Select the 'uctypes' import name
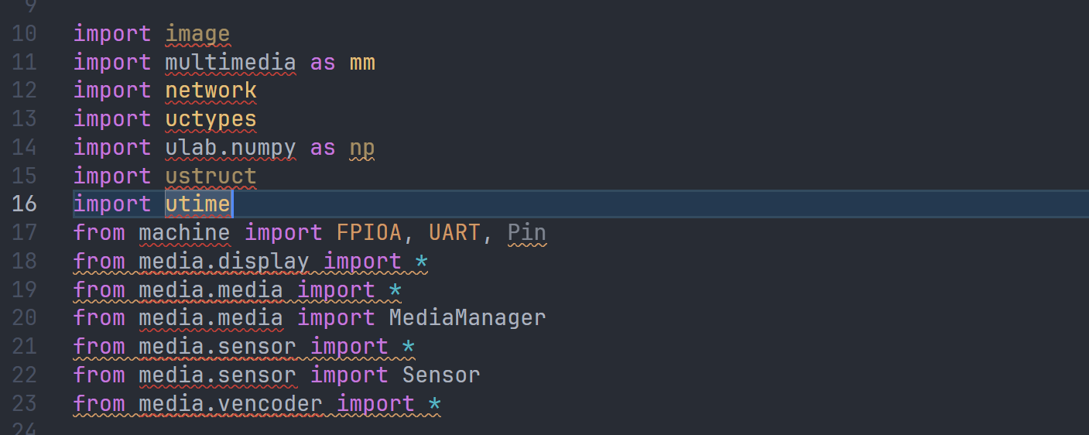The height and width of the screenshot is (435, 1089). coord(211,119)
